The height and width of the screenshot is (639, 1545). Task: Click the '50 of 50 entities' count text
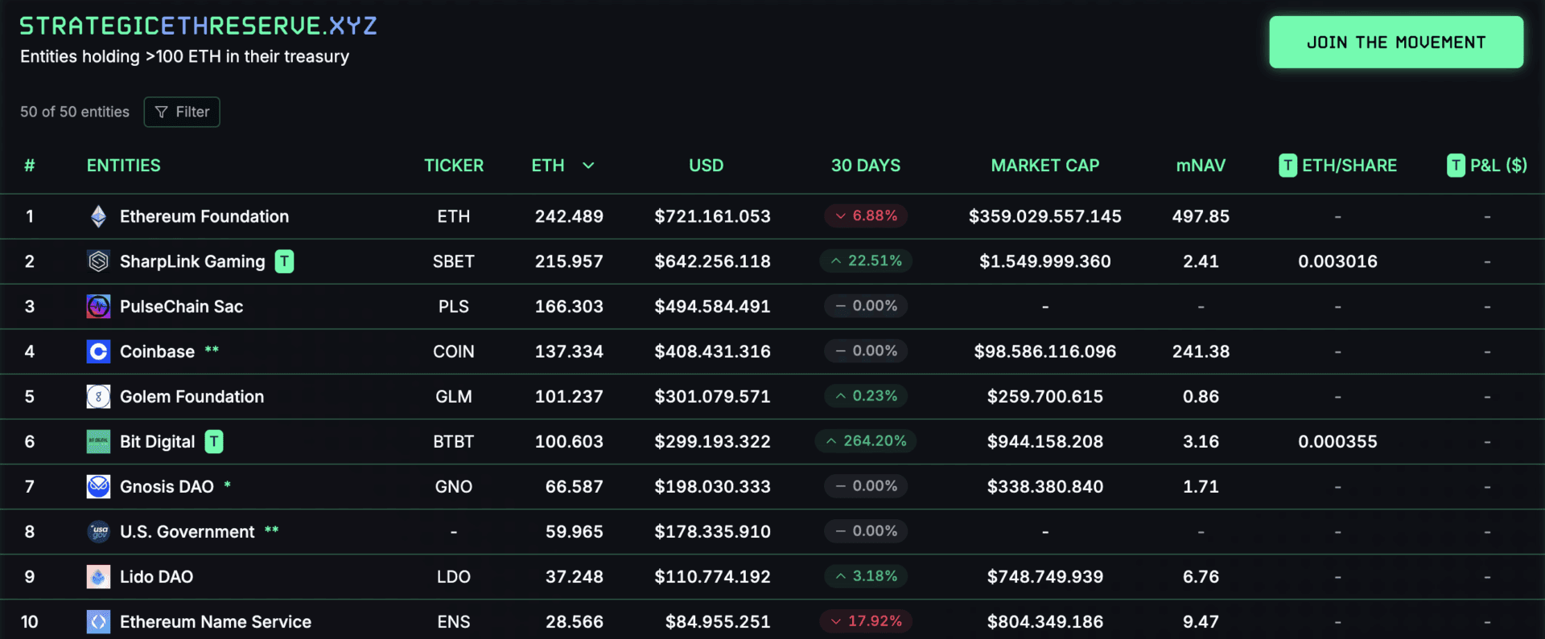75,112
